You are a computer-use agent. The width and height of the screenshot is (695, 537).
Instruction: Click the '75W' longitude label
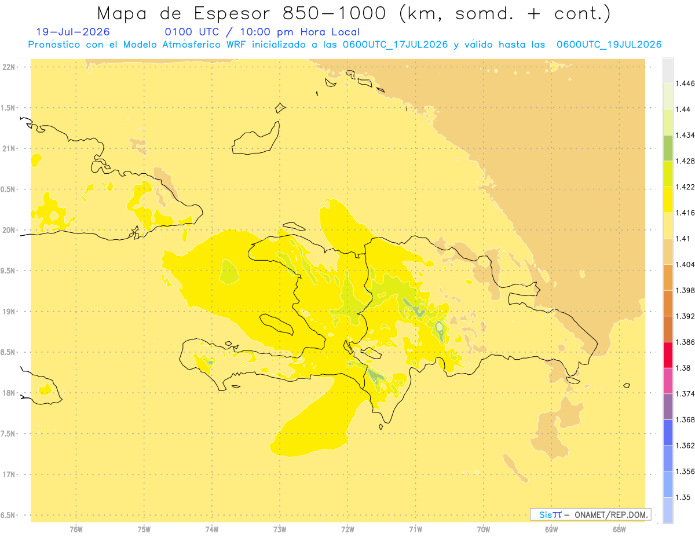[144, 529]
